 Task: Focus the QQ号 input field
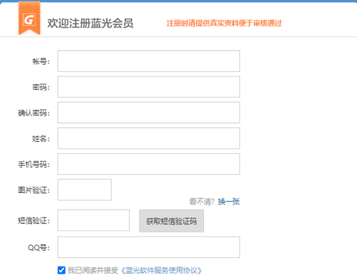pos(149,247)
